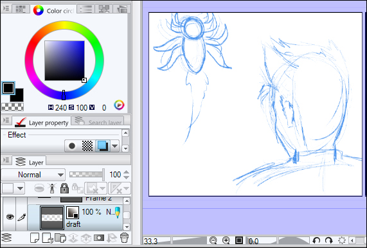Select the Frame 2 layer
The image size is (367, 248).
coord(75,199)
